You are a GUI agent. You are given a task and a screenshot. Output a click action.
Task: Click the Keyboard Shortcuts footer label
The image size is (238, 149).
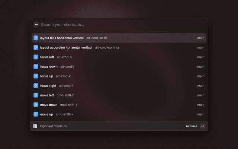(53, 126)
